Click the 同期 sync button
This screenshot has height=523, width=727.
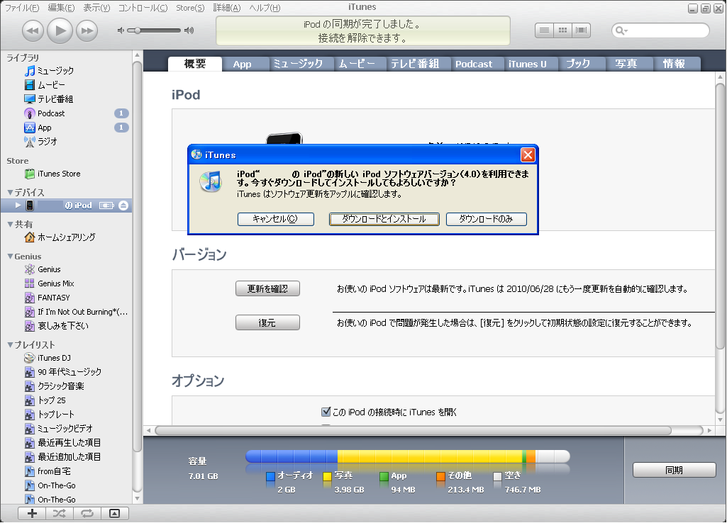click(x=674, y=470)
